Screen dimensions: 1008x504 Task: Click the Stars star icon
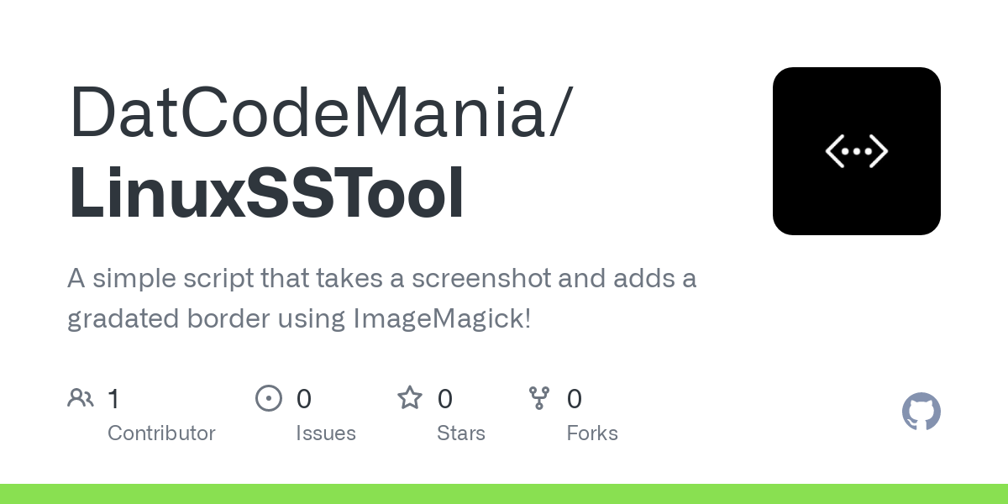pyautogui.click(x=410, y=397)
